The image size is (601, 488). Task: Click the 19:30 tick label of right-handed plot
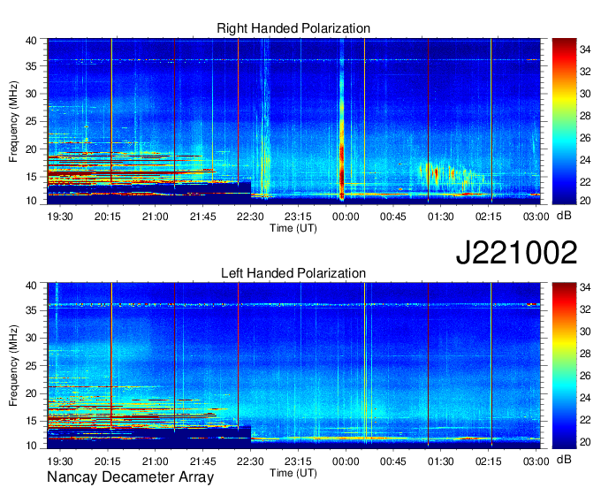[x=60, y=217]
